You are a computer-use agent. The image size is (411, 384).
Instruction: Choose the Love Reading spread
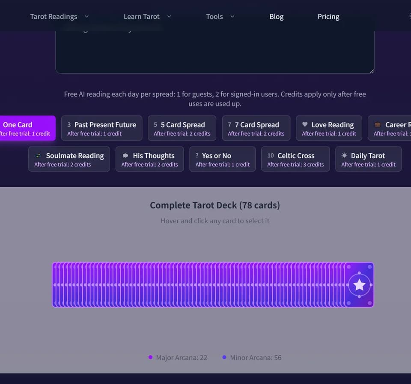(x=329, y=128)
